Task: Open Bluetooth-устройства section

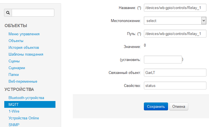Action: [x=26, y=98]
